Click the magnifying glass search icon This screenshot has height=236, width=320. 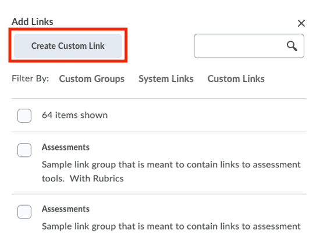(292, 46)
